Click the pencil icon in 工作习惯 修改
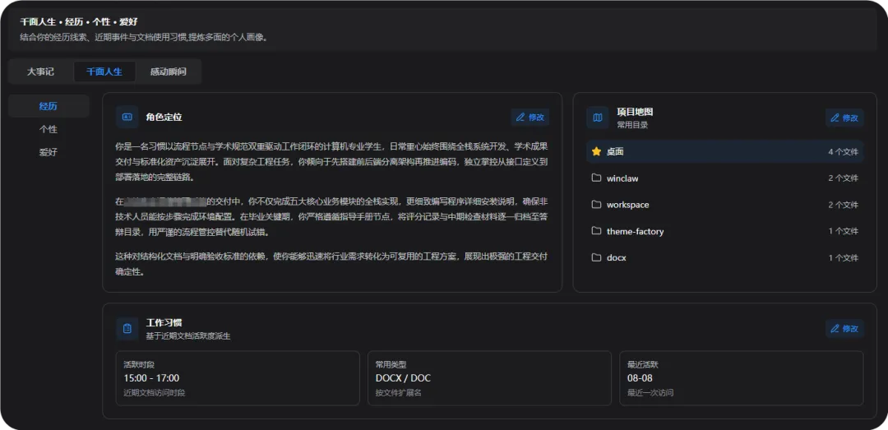The image size is (888, 430). 835,329
